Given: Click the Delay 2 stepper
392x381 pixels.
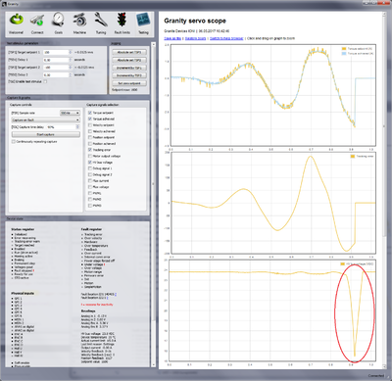Looking at the screenshot, I should coord(71,74).
